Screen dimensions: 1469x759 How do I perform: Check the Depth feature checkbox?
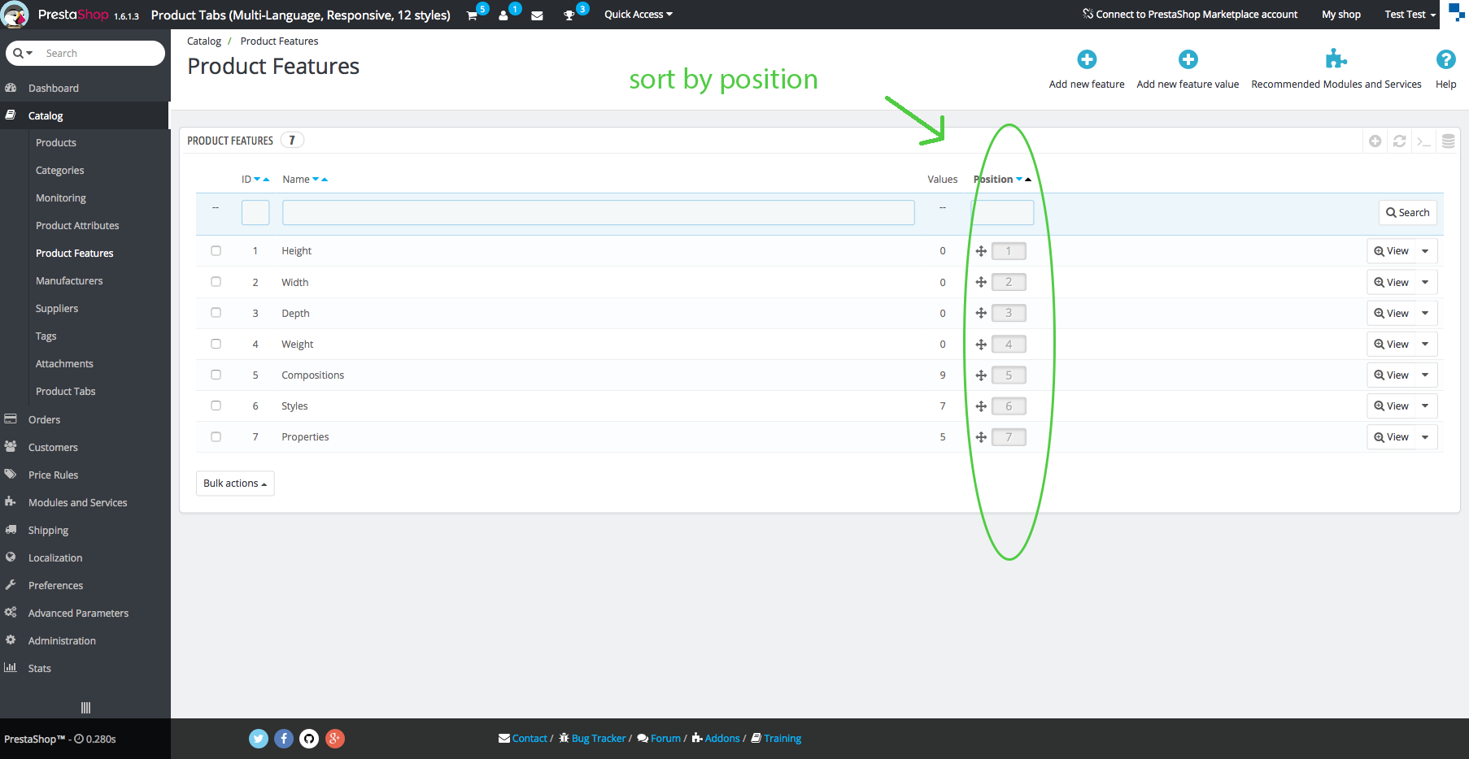216,312
